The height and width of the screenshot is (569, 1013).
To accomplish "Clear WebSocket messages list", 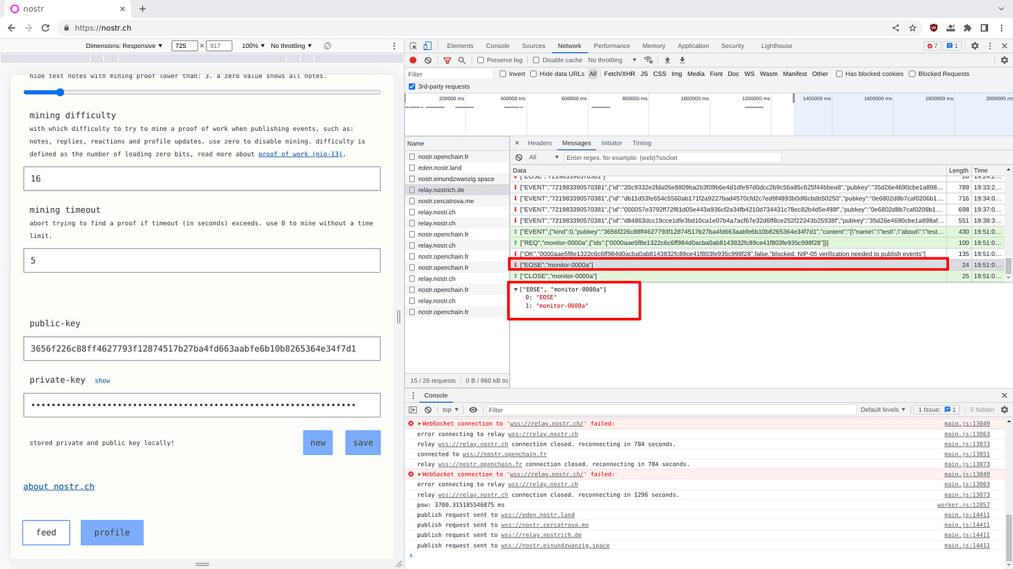I will point(519,157).
